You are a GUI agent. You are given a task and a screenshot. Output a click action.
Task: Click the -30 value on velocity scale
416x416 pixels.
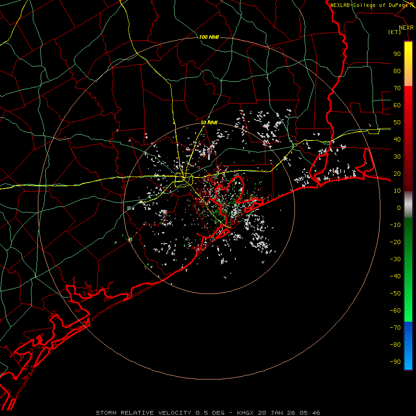click(x=395, y=259)
